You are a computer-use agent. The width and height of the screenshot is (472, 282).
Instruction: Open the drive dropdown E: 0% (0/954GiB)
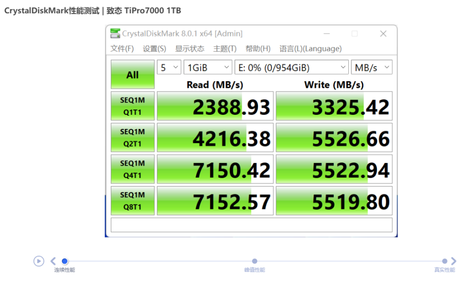click(291, 67)
